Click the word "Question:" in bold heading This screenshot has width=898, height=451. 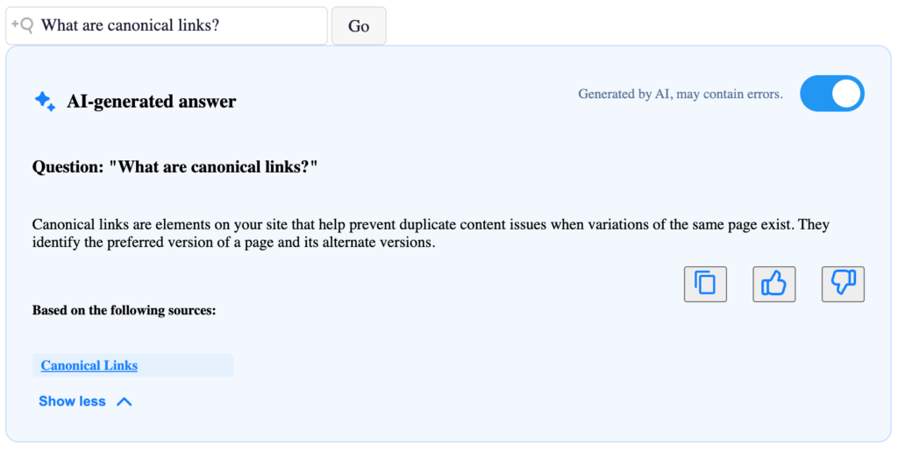click(67, 167)
